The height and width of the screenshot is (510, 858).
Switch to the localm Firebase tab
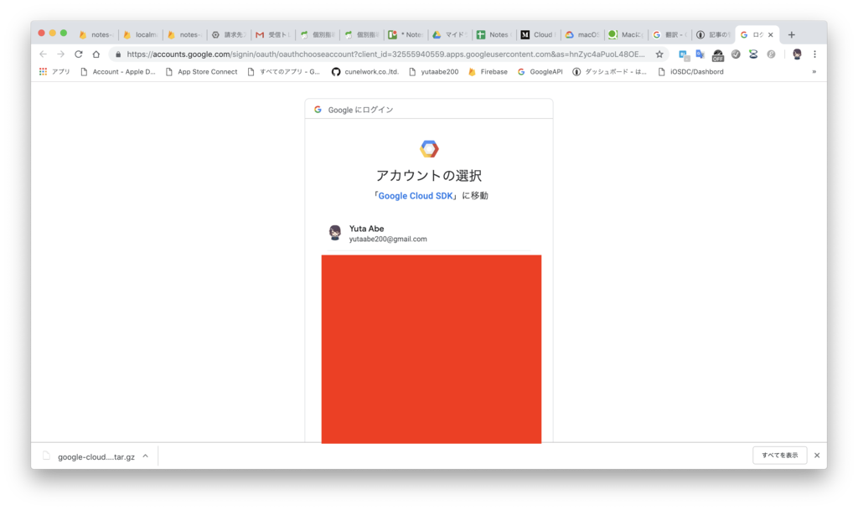click(141, 35)
